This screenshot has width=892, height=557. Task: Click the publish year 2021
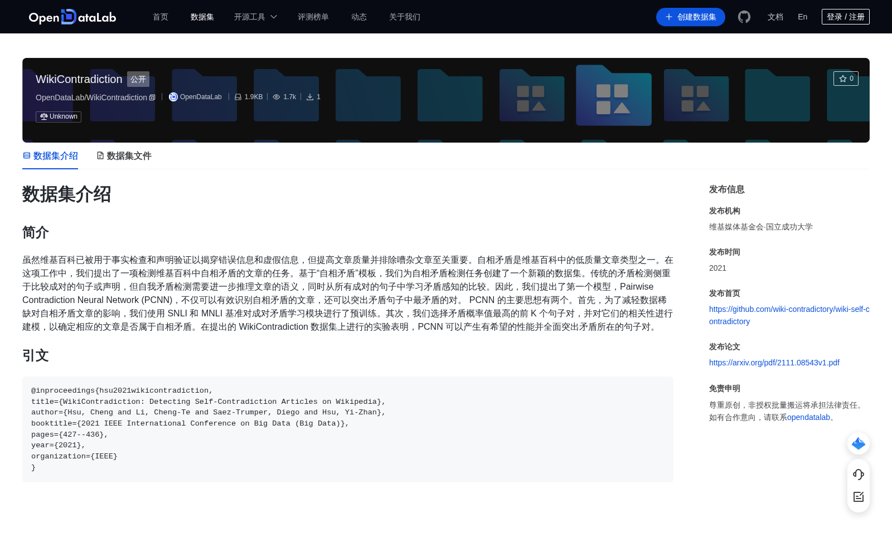718,268
